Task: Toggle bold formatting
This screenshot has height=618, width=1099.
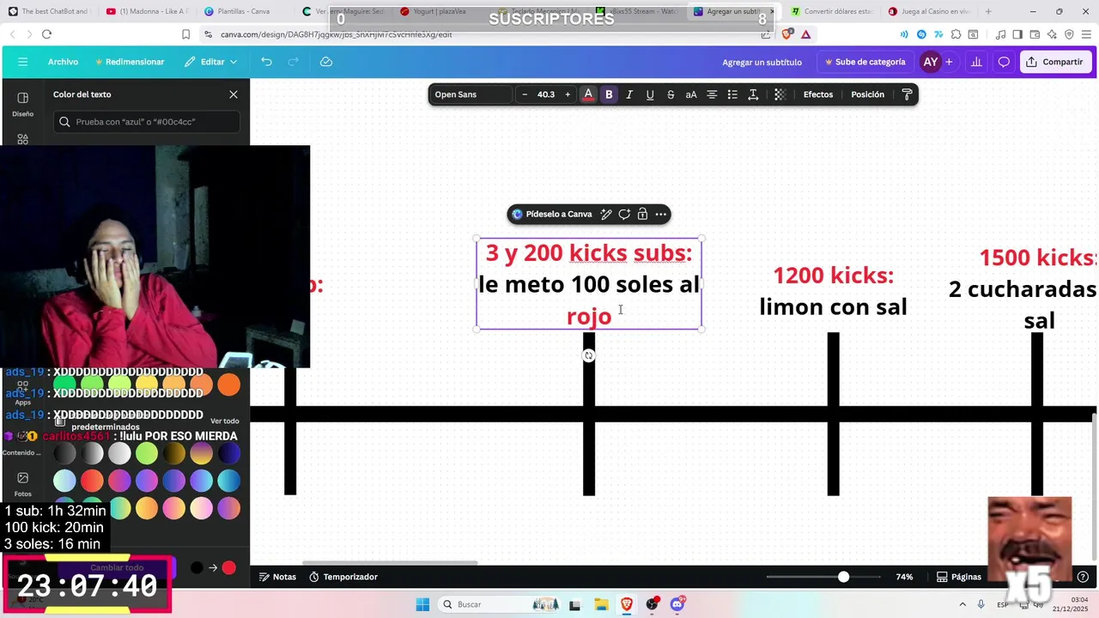Action: pyautogui.click(x=609, y=94)
